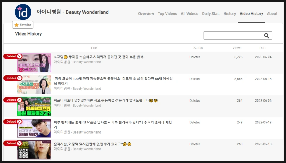The image size is (286, 163).
Task: Click the date 2023-06-16
Action: 263,79
